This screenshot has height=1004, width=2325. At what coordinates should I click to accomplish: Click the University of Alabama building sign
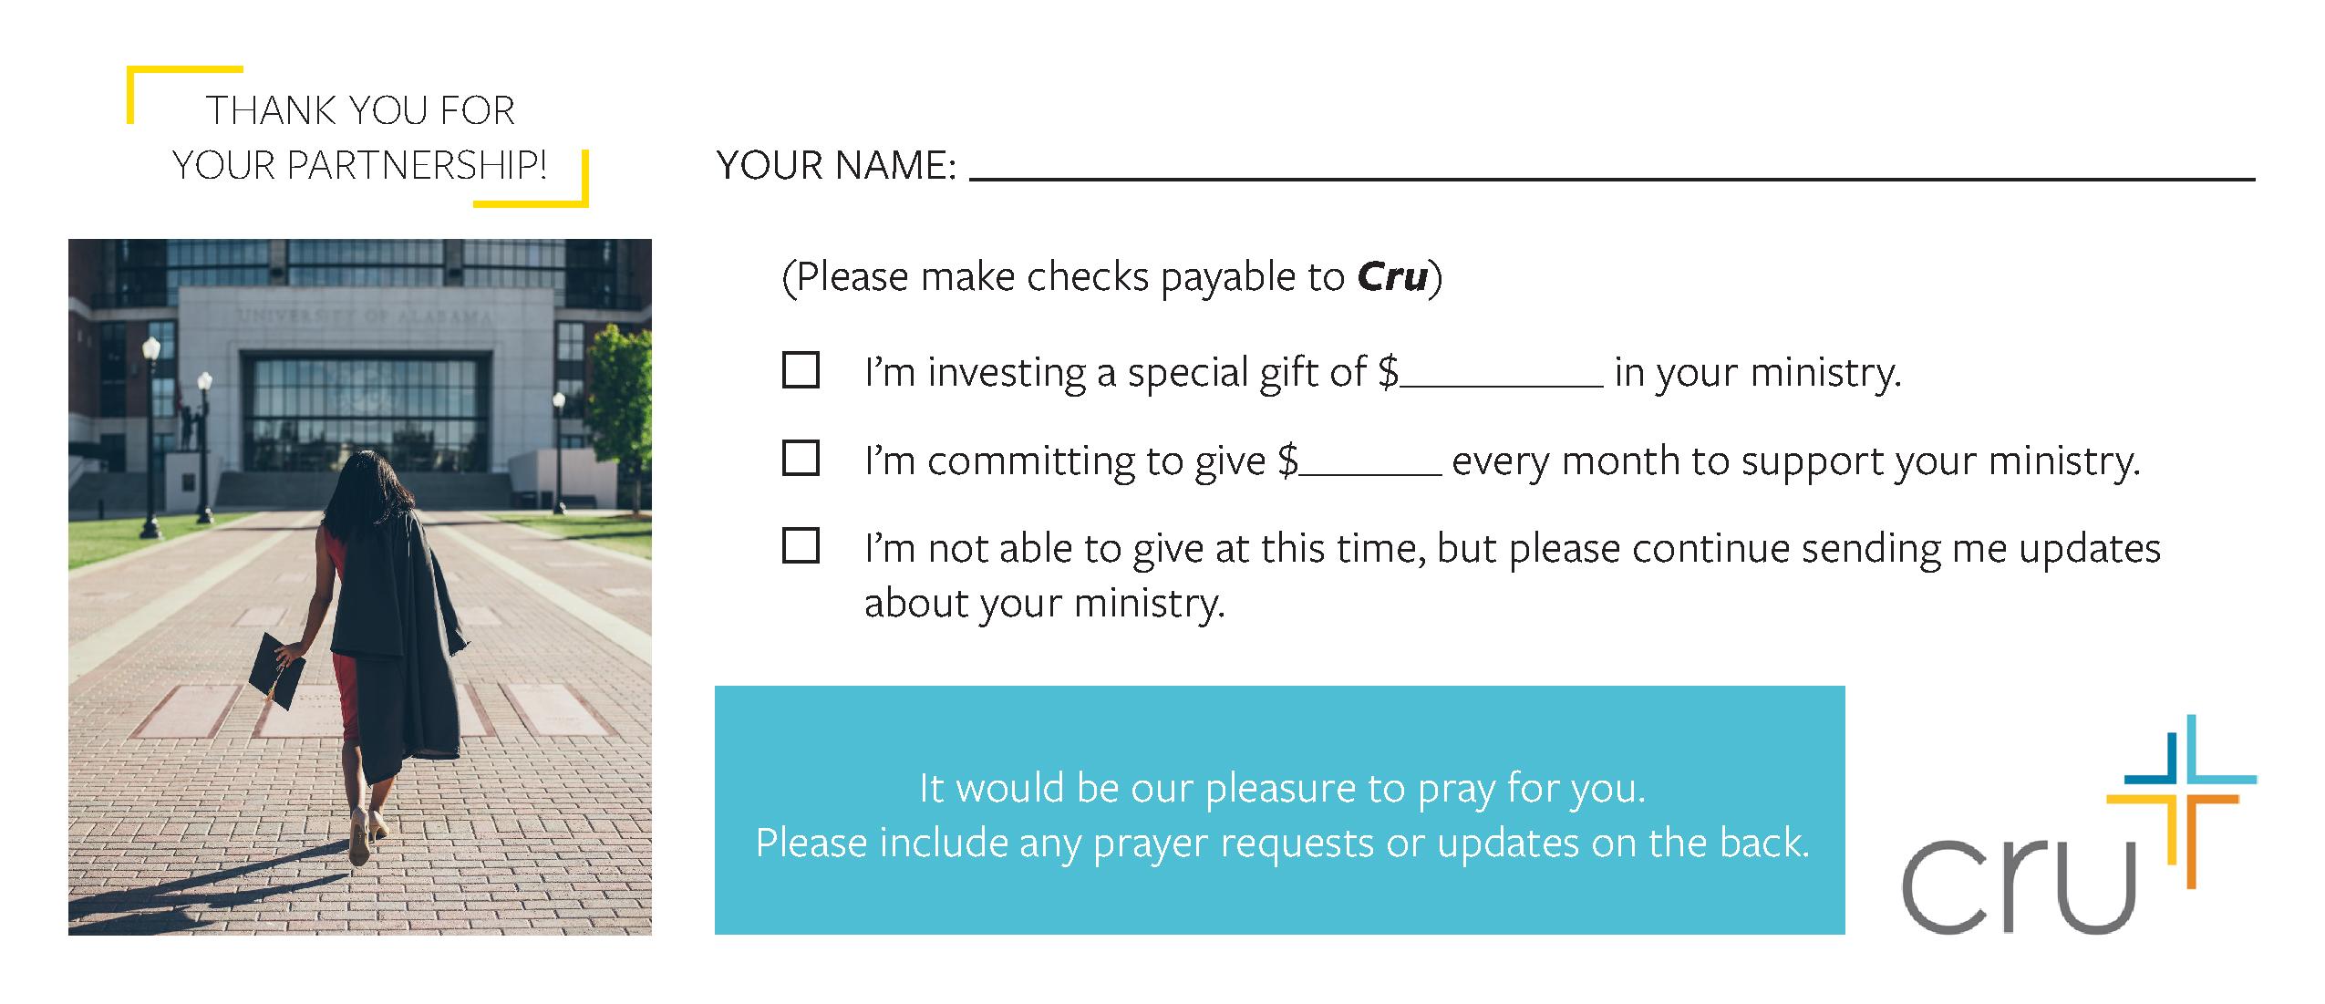366,316
